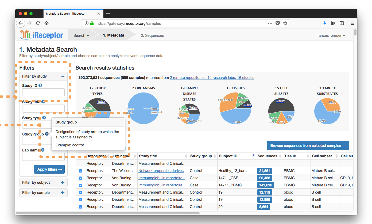
Task: Toggle checkbox for row with 8,654 sequences
Action: tap(80, 207)
